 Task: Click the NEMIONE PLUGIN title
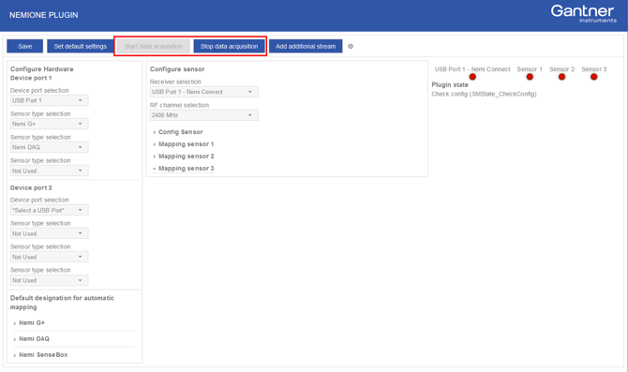tap(44, 15)
